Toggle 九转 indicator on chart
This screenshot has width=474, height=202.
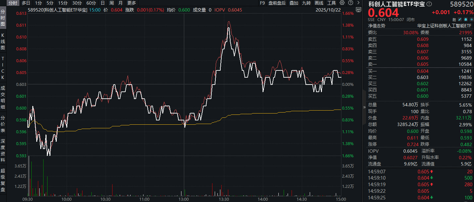point(306,3)
